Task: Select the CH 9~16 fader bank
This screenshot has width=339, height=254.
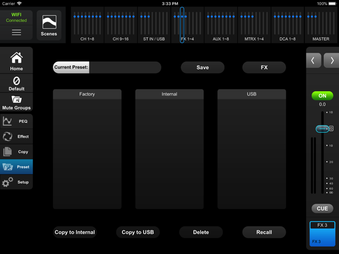Action: 121,25
